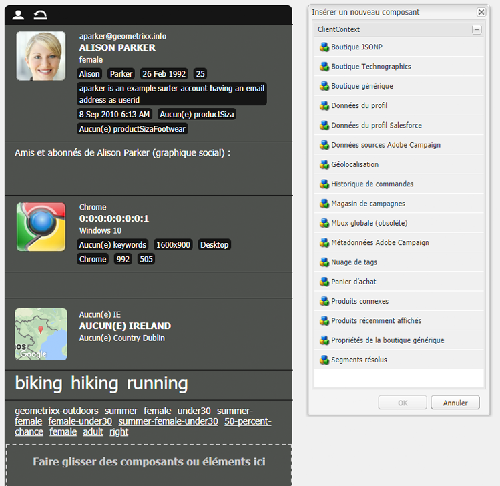The width and height of the screenshot is (500, 486).
Task: Click the hiking tag
Action: pos(94,383)
